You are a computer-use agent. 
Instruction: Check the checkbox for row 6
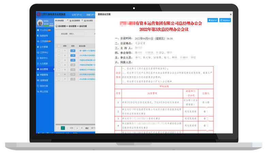59,75
